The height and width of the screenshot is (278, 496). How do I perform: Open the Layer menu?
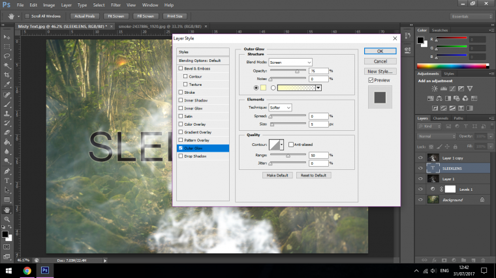[x=66, y=5]
